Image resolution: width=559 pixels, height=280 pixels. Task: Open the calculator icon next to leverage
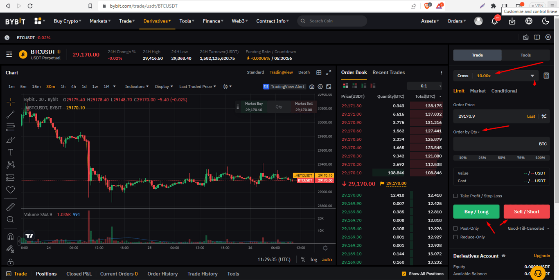click(547, 76)
